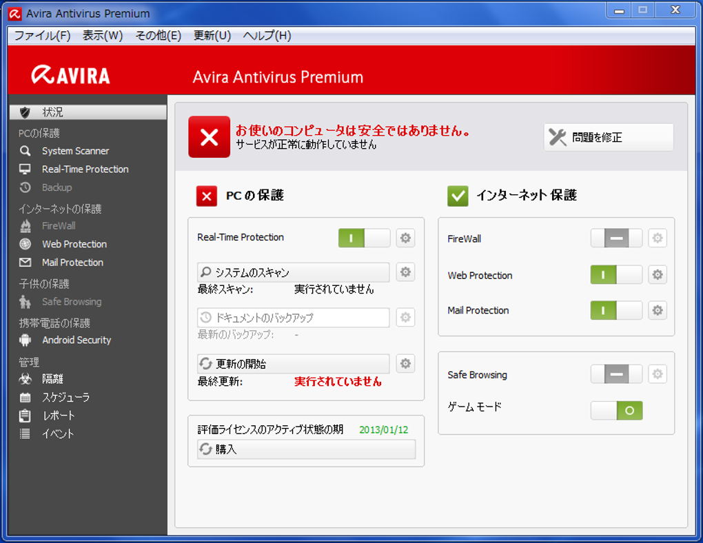Open the ファイル(F) menu
Screen dimensions: 703x543
pyautogui.click(x=43, y=35)
